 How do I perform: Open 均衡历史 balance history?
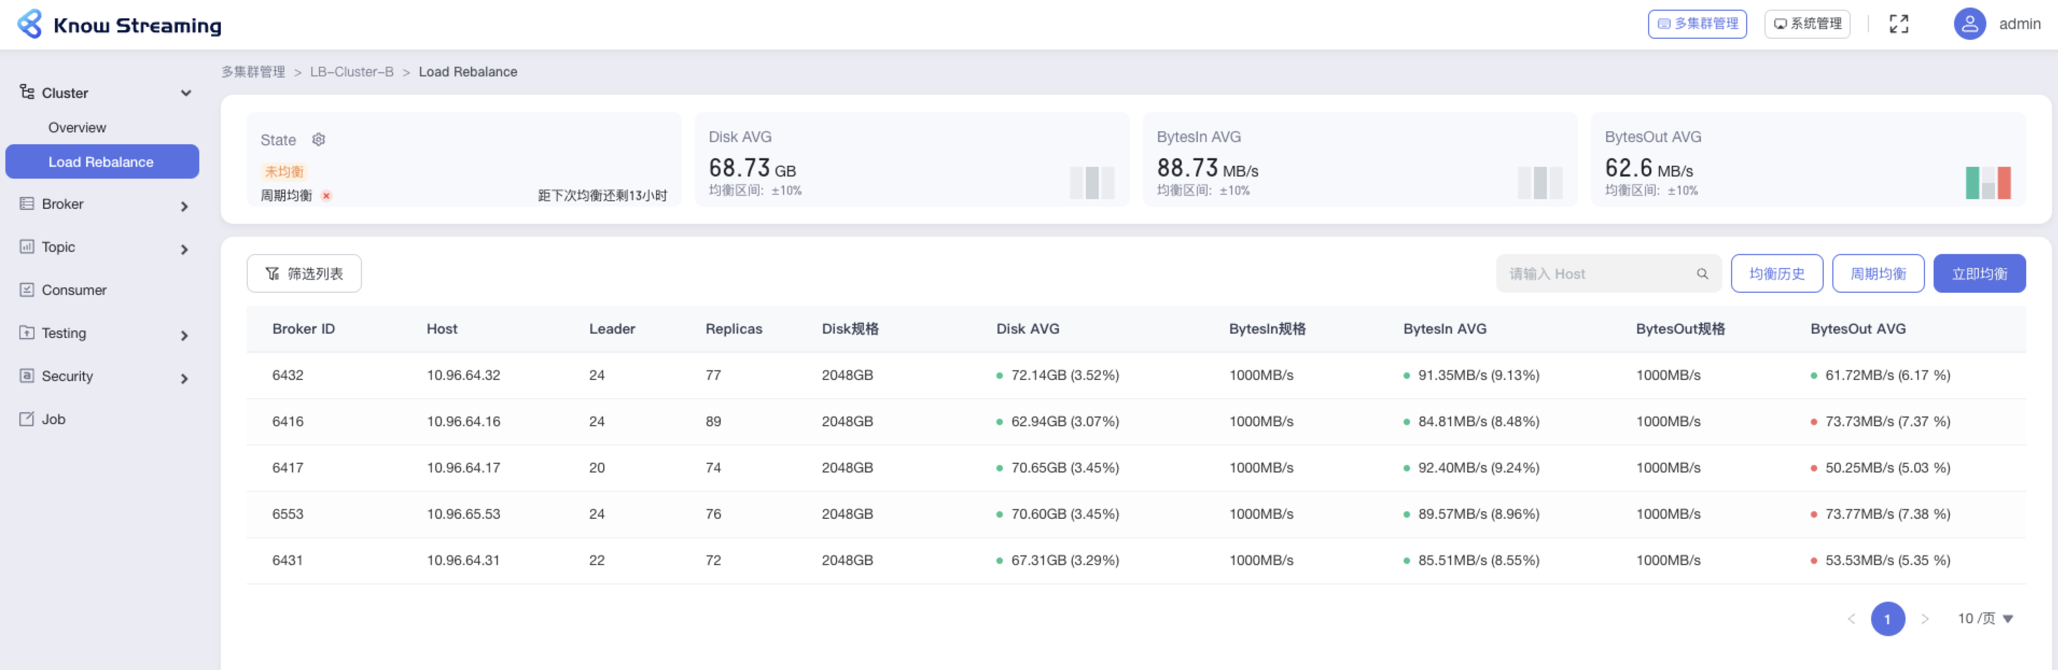[1776, 274]
